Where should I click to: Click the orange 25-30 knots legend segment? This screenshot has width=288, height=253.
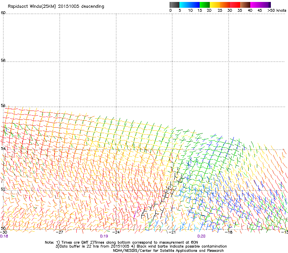(225, 5)
